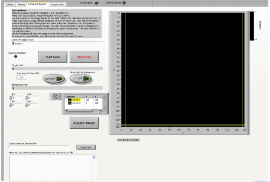Click the dy1 value field
This screenshot has height=182, width=270.
(x=33, y=98)
